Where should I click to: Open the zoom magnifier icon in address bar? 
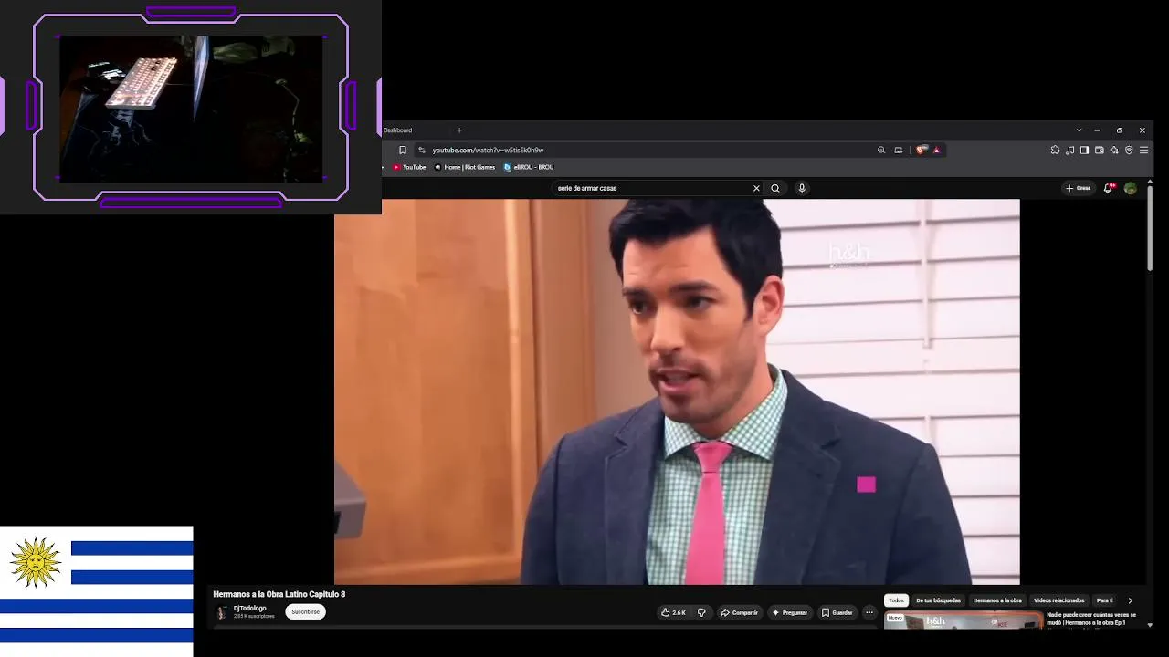(x=881, y=150)
